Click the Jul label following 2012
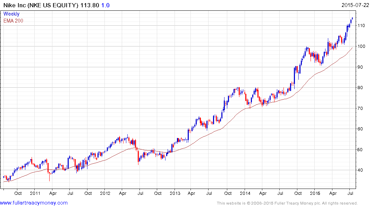This screenshot has width=373, height=208. tap(140, 193)
